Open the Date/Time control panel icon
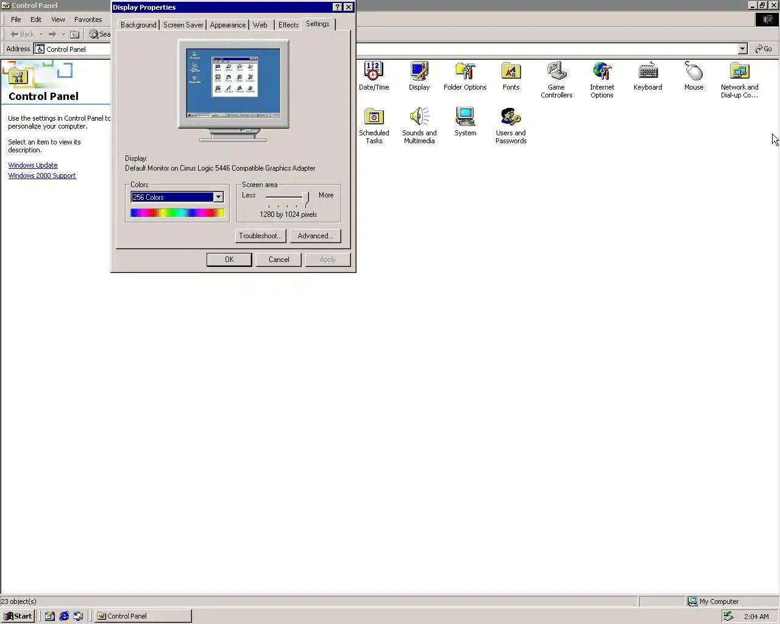780x624 pixels. tap(374, 76)
